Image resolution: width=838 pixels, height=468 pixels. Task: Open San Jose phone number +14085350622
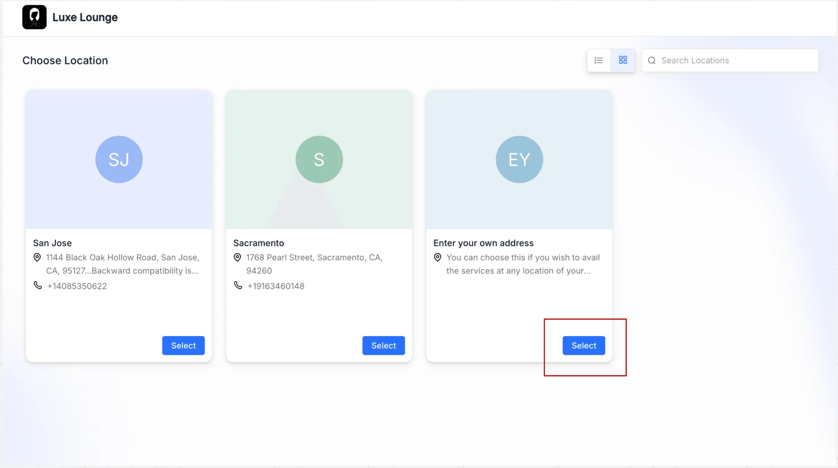point(77,286)
